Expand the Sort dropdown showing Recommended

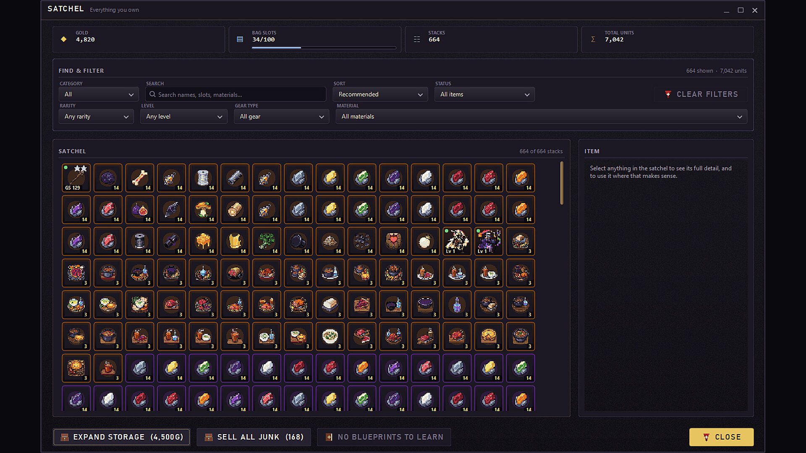click(380, 94)
